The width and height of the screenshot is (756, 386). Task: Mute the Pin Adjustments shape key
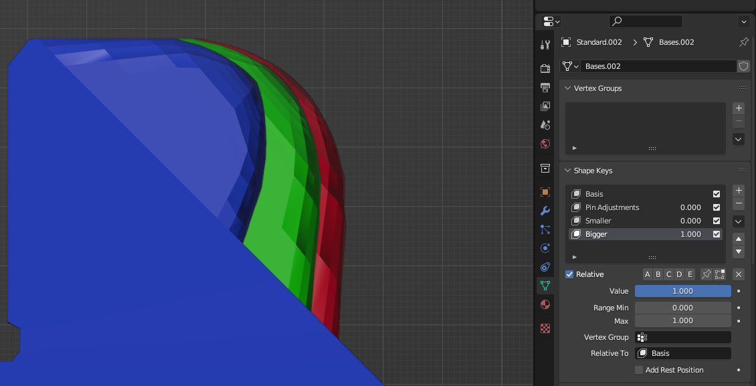[x=717, y=207]
